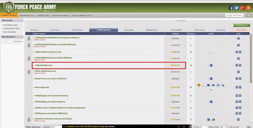The image size is (253, 128).
Task: Open the Performance Test menu
Action: click(27, 15)
